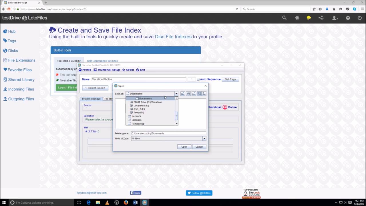This screenshot has width=366, height=206.
Task: Click the Firefox home toolbar icon
Action: (x=334, y=9)
